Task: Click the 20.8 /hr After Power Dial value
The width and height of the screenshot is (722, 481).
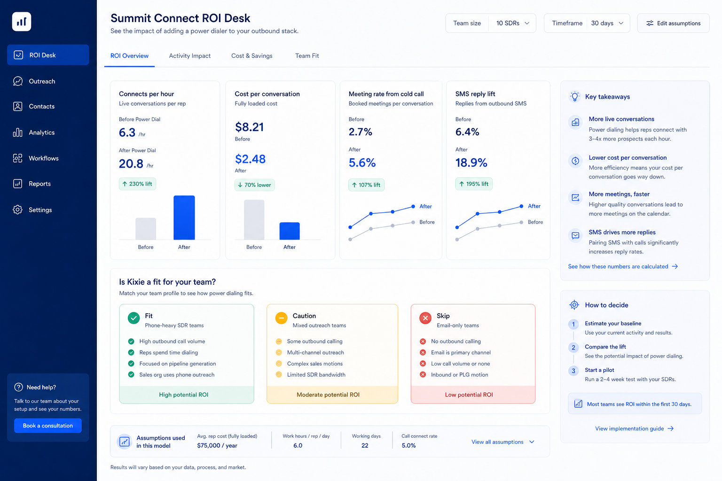Action: pos(136,163)
